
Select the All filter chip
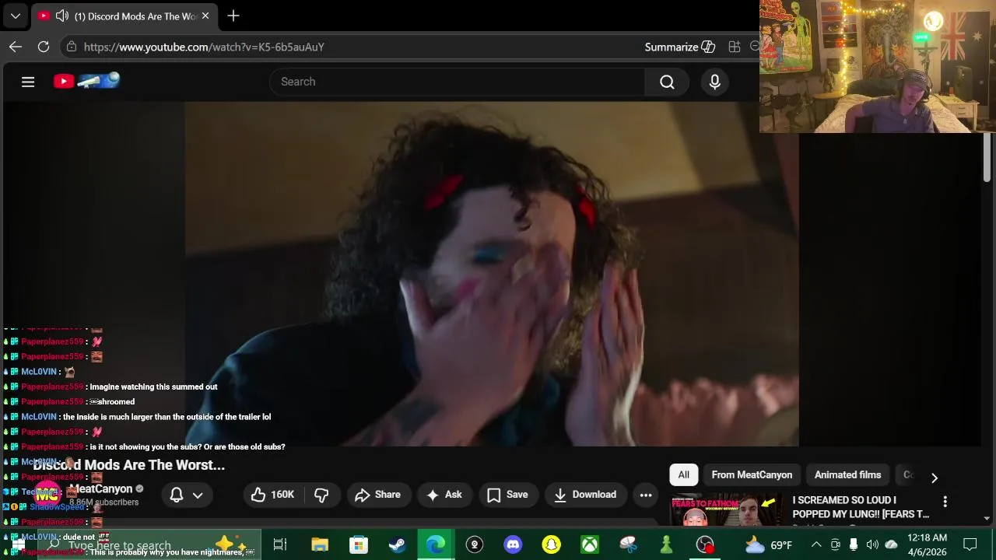[683, 474]
